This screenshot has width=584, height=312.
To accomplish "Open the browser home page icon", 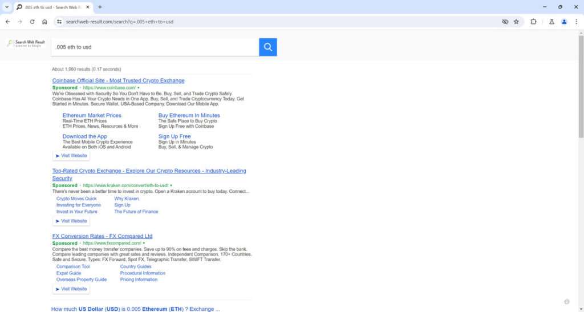I will coord(44,22).
